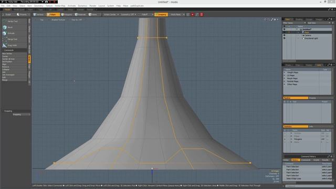This screenshot has width=336, height=189.
Task: Expand the Weight Maps group
Action: 285,72
